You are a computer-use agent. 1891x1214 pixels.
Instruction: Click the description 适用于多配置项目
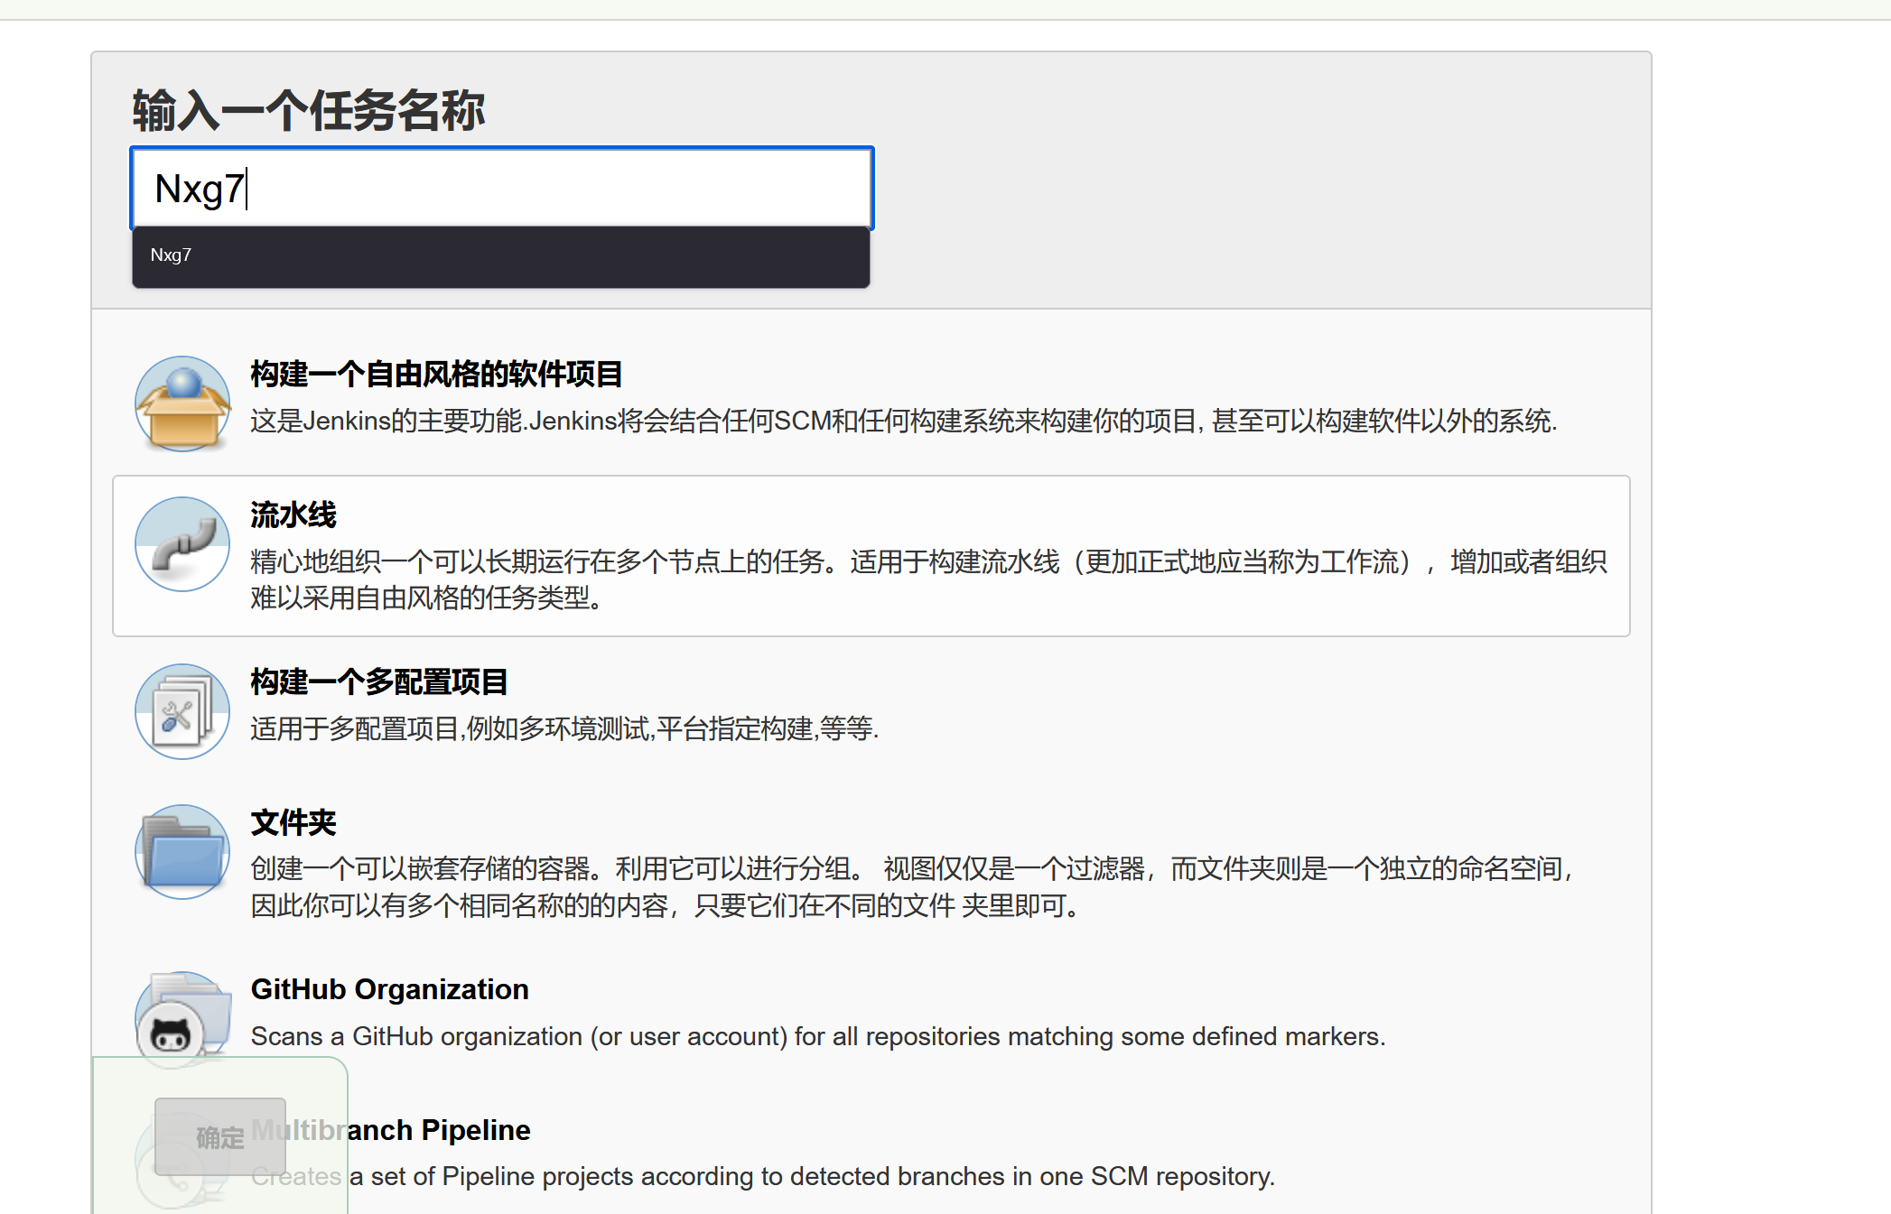(x=564, y=728)
